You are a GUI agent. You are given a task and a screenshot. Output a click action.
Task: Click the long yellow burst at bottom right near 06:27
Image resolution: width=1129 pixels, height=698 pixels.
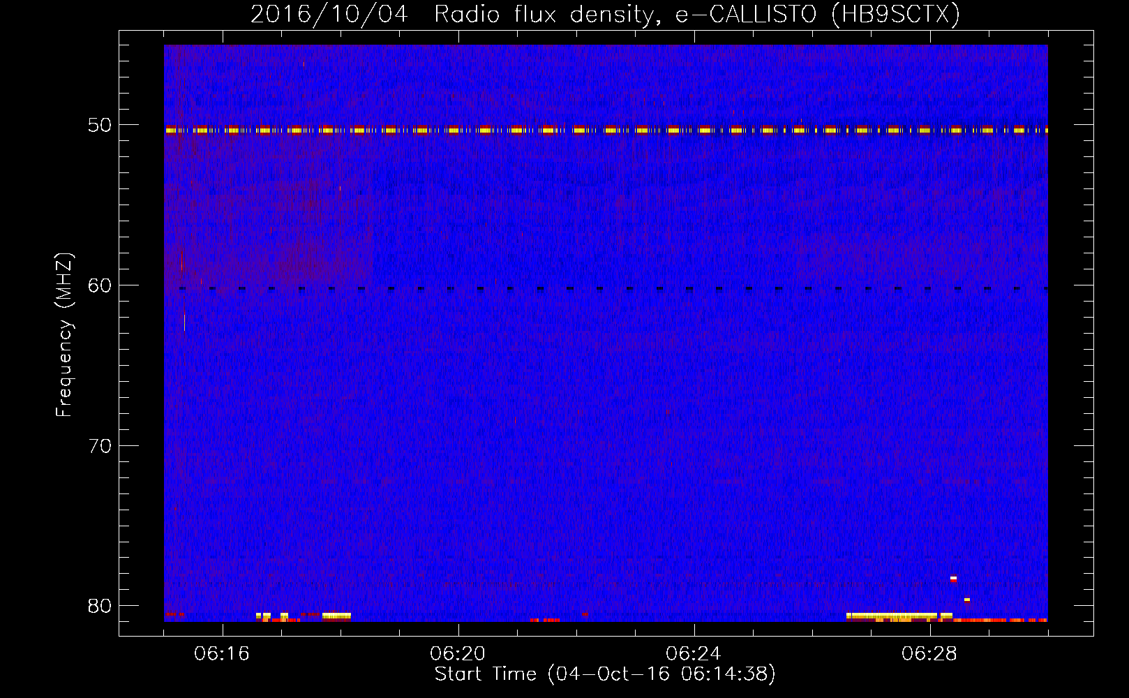(899, 616)
